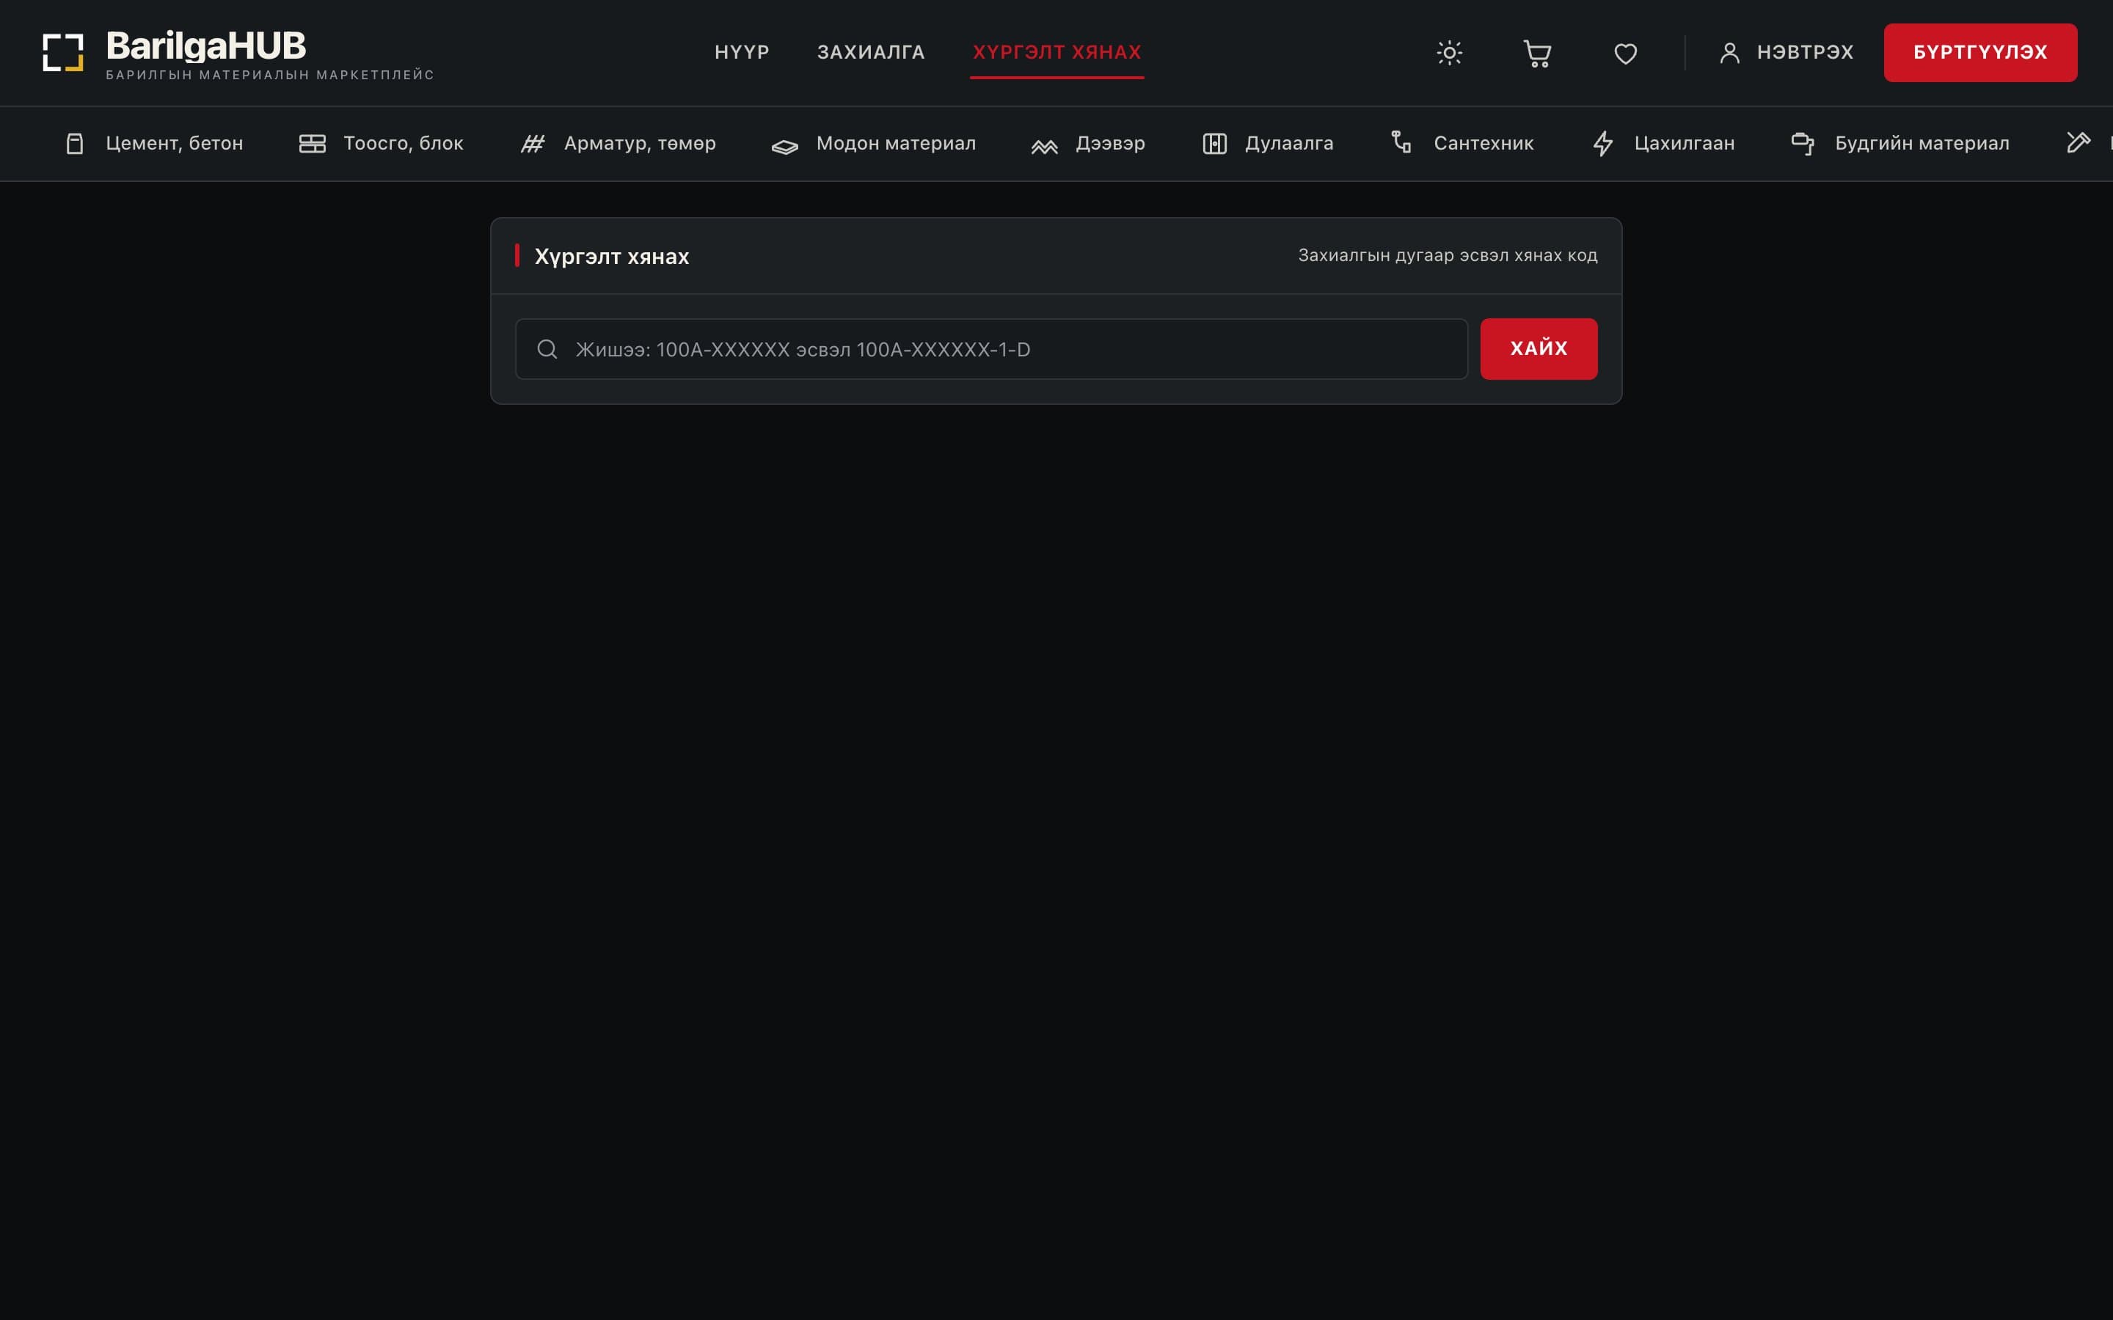Open Модон материал category text
Viewport: 2113px width, 1320px height.
coord(896,143)
